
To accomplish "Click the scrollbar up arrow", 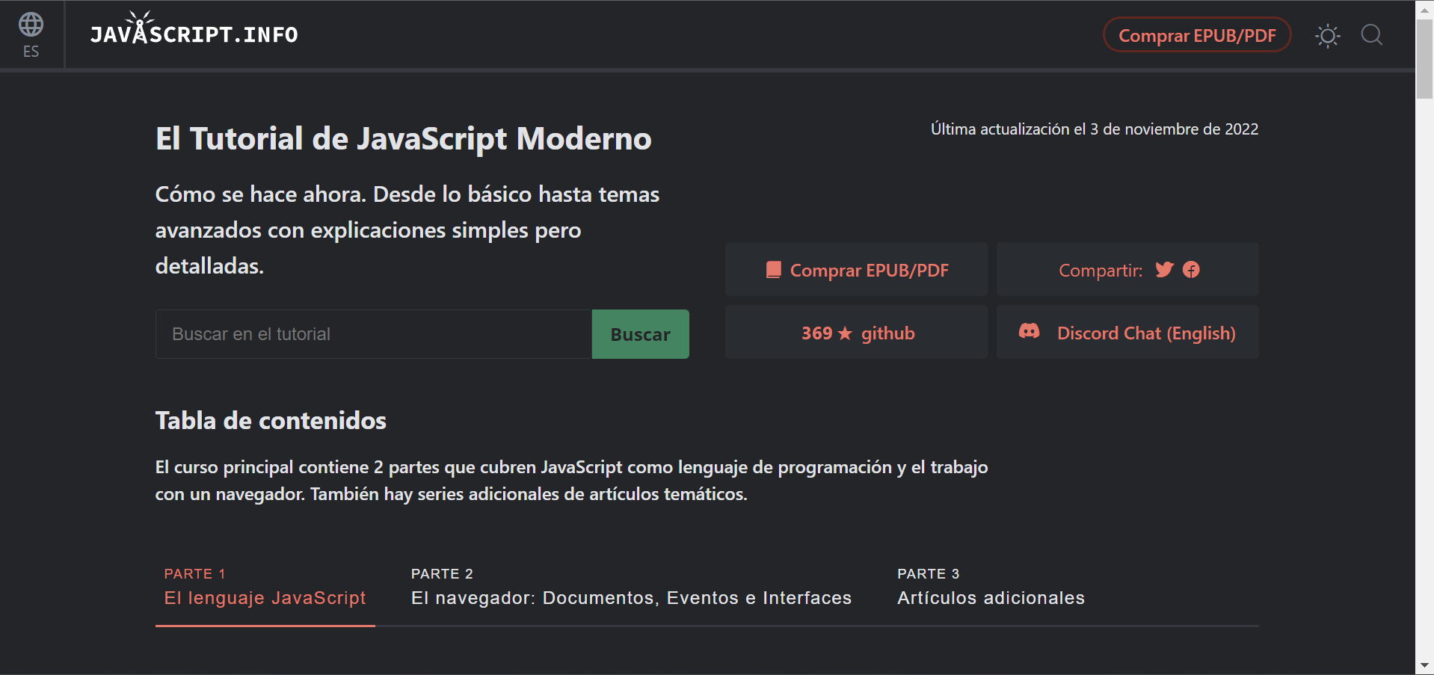I will coord(1424,9).
